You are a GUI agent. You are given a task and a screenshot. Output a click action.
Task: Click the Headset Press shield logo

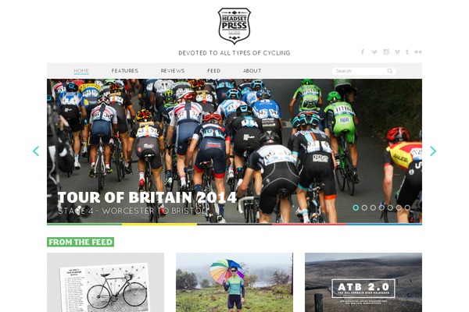pyautogui.click(x=234, y=26)
